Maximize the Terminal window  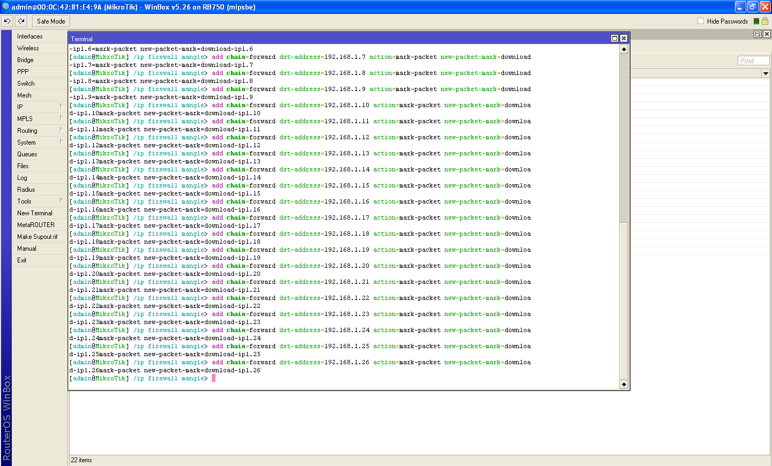tap(615, 39)
